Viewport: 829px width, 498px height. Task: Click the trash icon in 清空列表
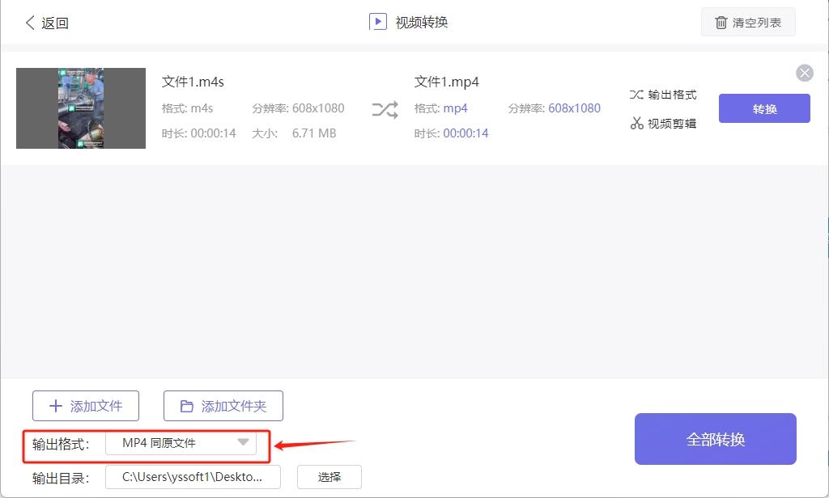point(721,23)
